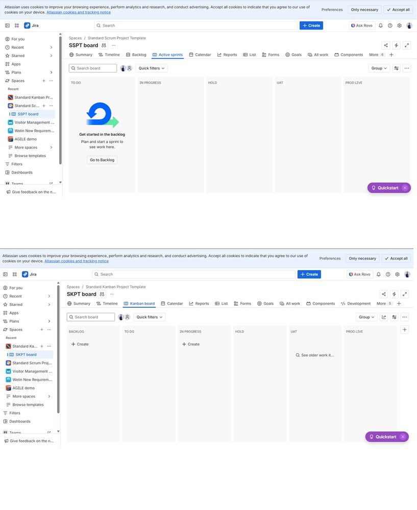Filter by unassigned avatar on SKPT board
The height and width of the screenshot is (510, 417).
click(x=128, y=317)
